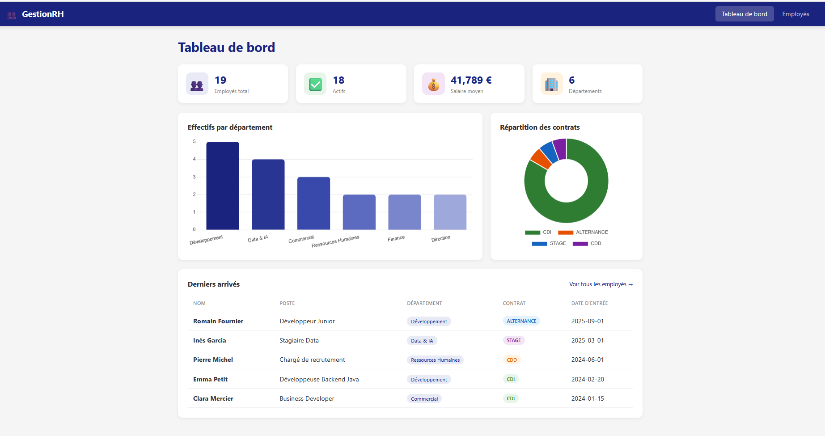Click the Développement bar in the chart
The image size is (825, 436).
[222, 186]
